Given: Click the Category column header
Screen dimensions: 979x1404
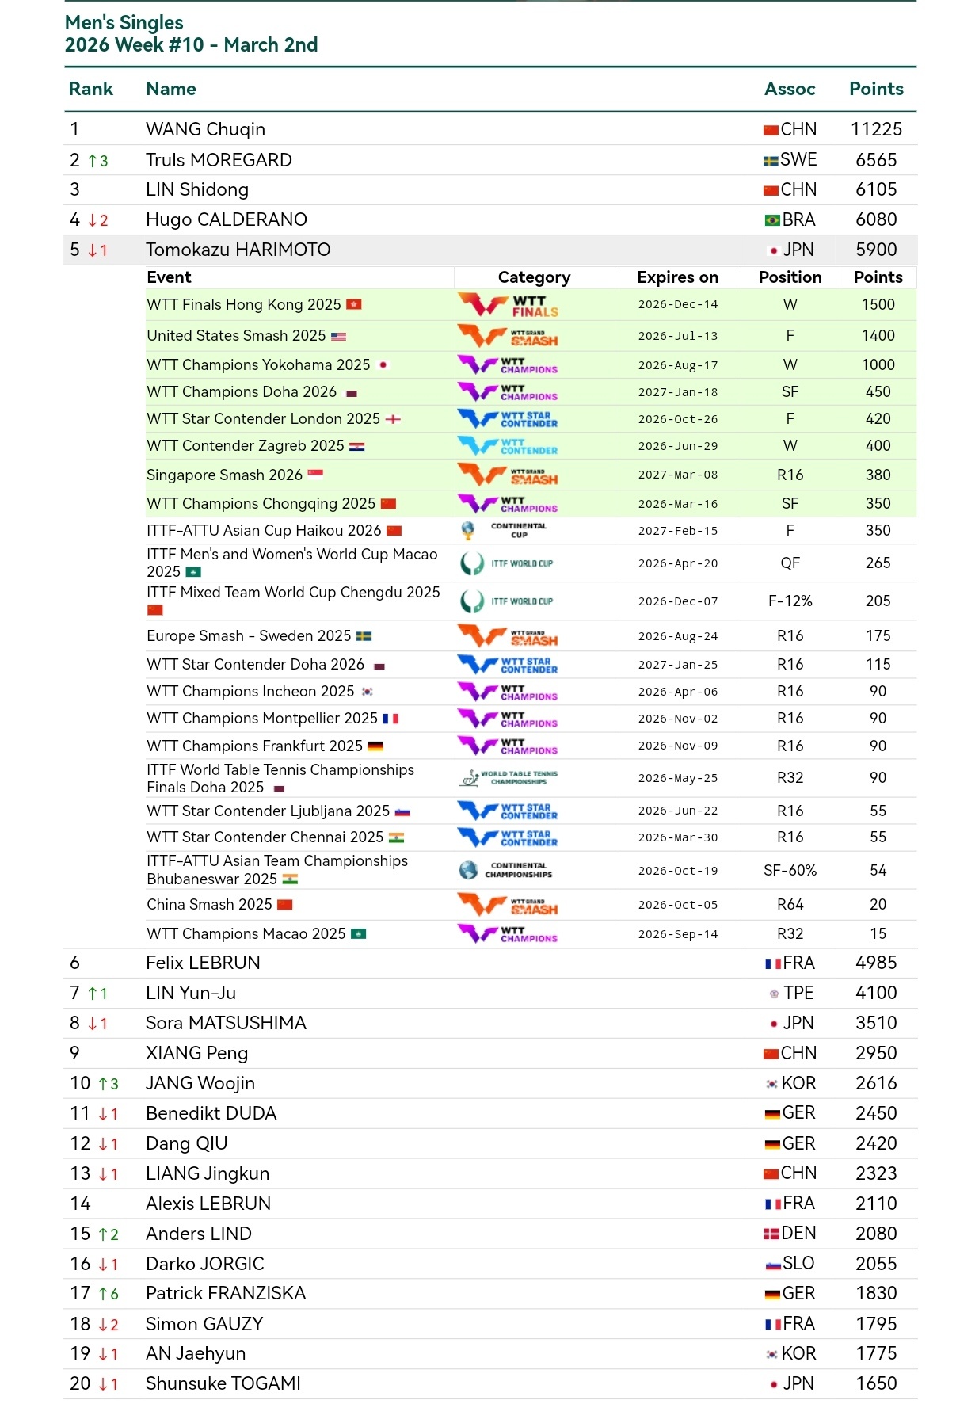Looking at the screenshot, I should coord(534,278).
